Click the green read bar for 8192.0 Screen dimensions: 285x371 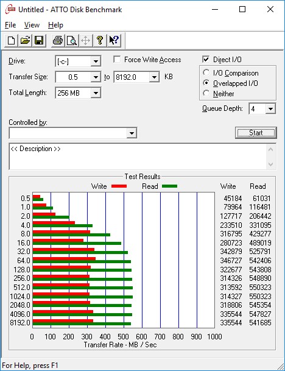82,323
